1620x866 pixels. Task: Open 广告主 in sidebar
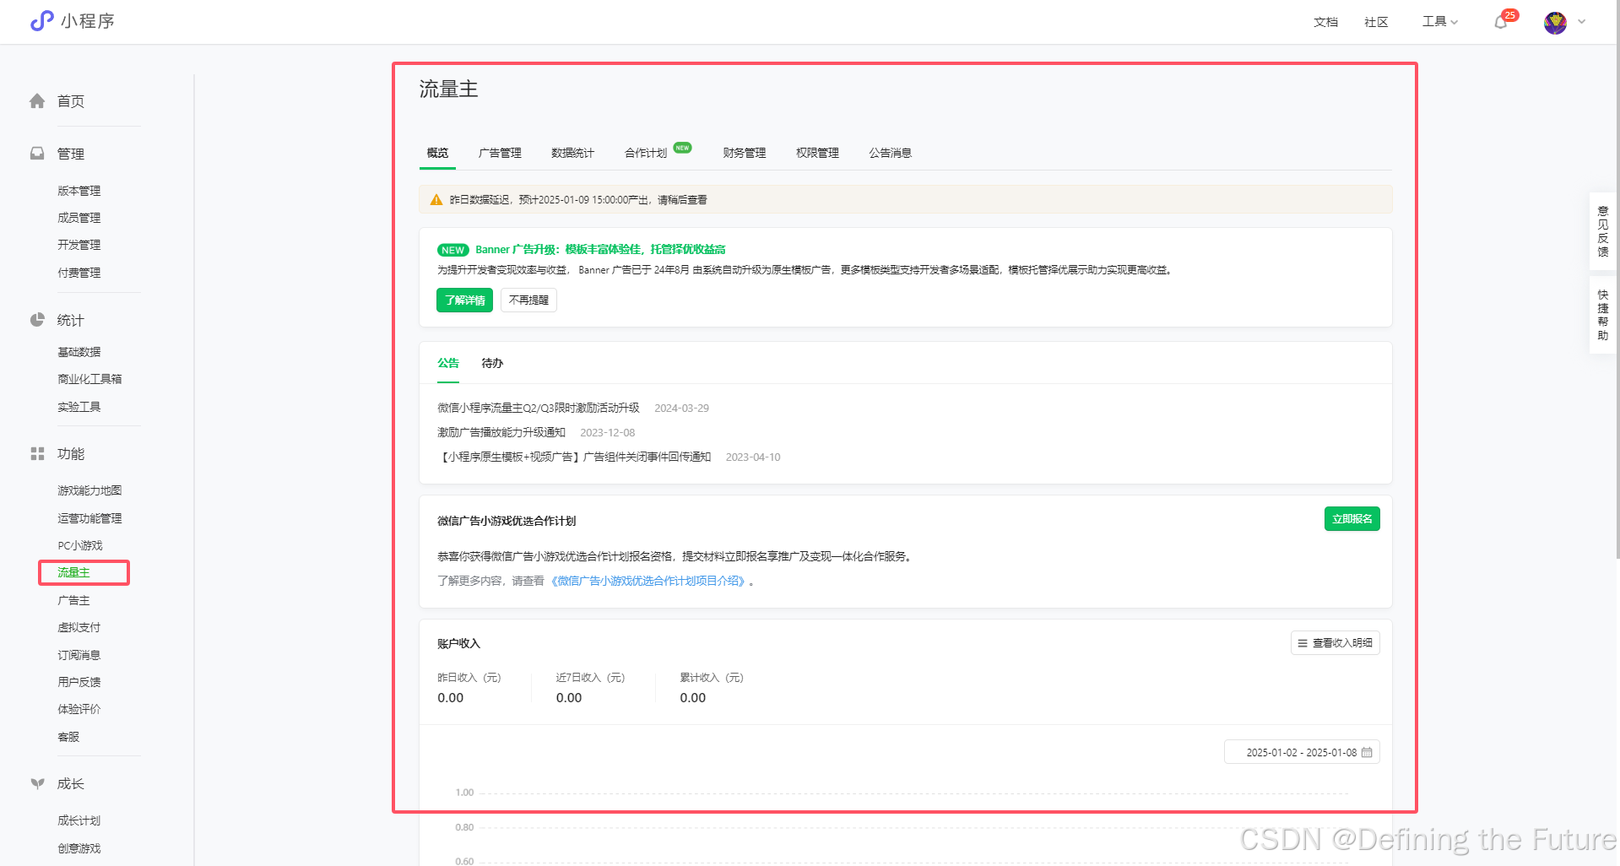73,600
